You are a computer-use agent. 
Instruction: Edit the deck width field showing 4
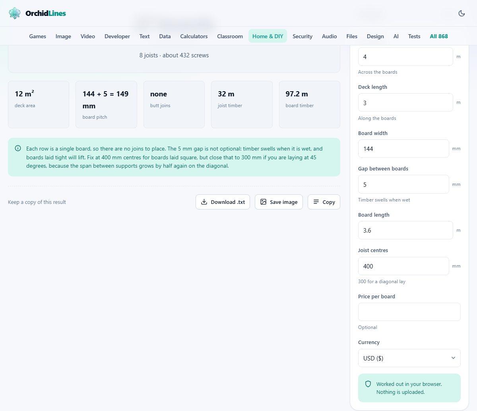pos(405,57)
